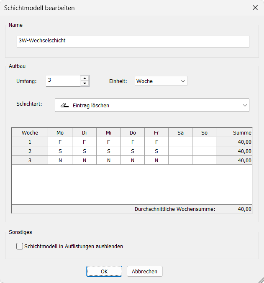This screenshot has height=283, width=264.
Task: Select week 3 Monday cell N
Action: (x=60, y=160)
